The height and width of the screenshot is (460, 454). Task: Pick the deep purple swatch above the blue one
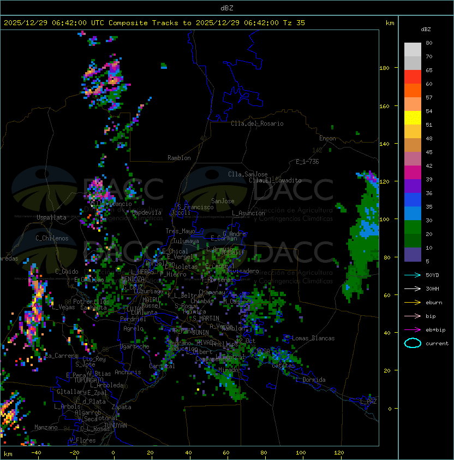pyautogui.click(x=413, y=186)
